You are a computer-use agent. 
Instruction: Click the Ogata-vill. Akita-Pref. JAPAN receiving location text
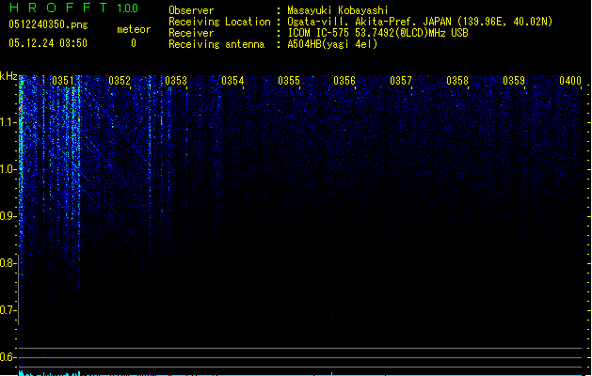coord(420,22)
